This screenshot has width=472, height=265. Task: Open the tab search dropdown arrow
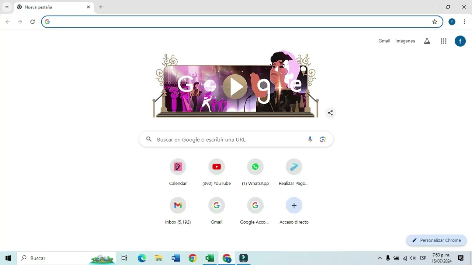tap(7, 7)
